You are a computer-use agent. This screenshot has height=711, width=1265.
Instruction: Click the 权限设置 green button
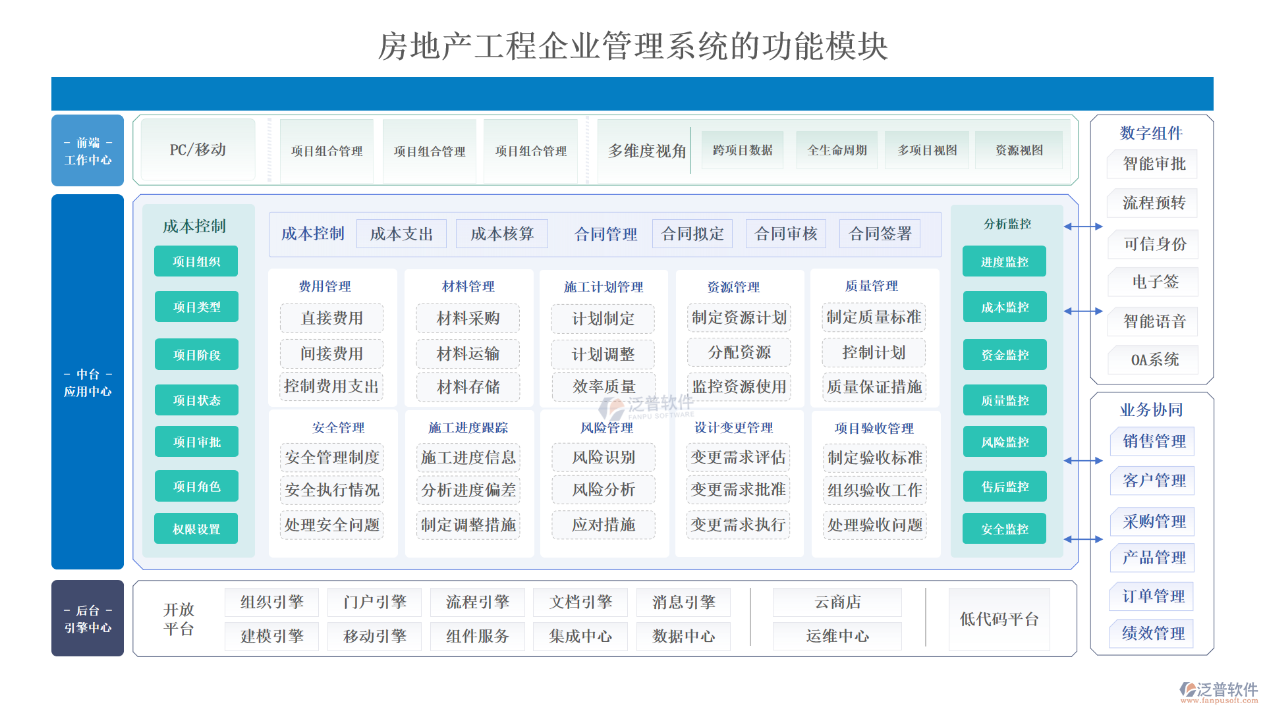tap(196, 529)
